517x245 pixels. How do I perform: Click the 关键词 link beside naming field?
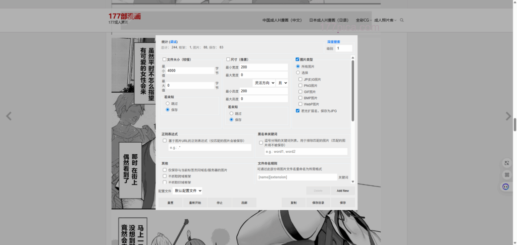343,177
